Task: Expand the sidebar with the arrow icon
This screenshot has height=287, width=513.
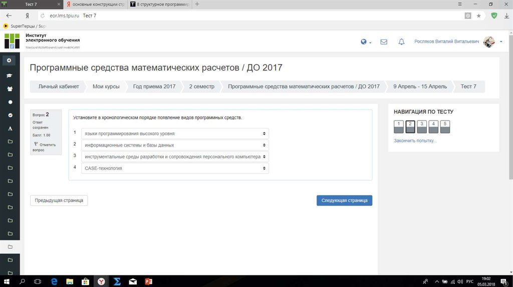Action: coord(9,60)
